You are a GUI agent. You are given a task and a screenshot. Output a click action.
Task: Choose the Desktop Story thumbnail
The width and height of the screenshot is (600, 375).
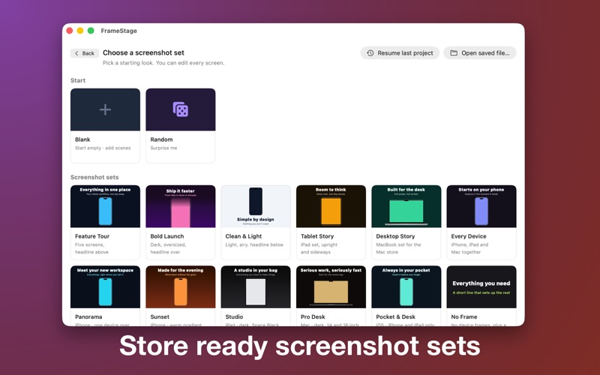[406, 206]
